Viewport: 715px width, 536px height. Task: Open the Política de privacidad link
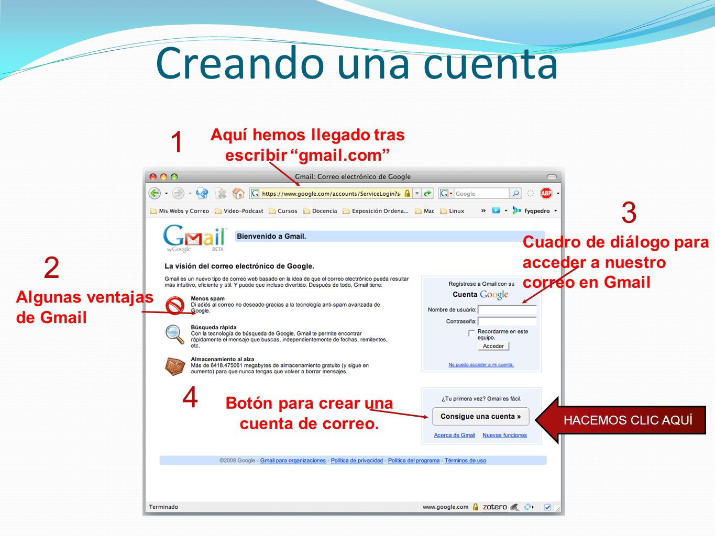(x=357, y=461)
